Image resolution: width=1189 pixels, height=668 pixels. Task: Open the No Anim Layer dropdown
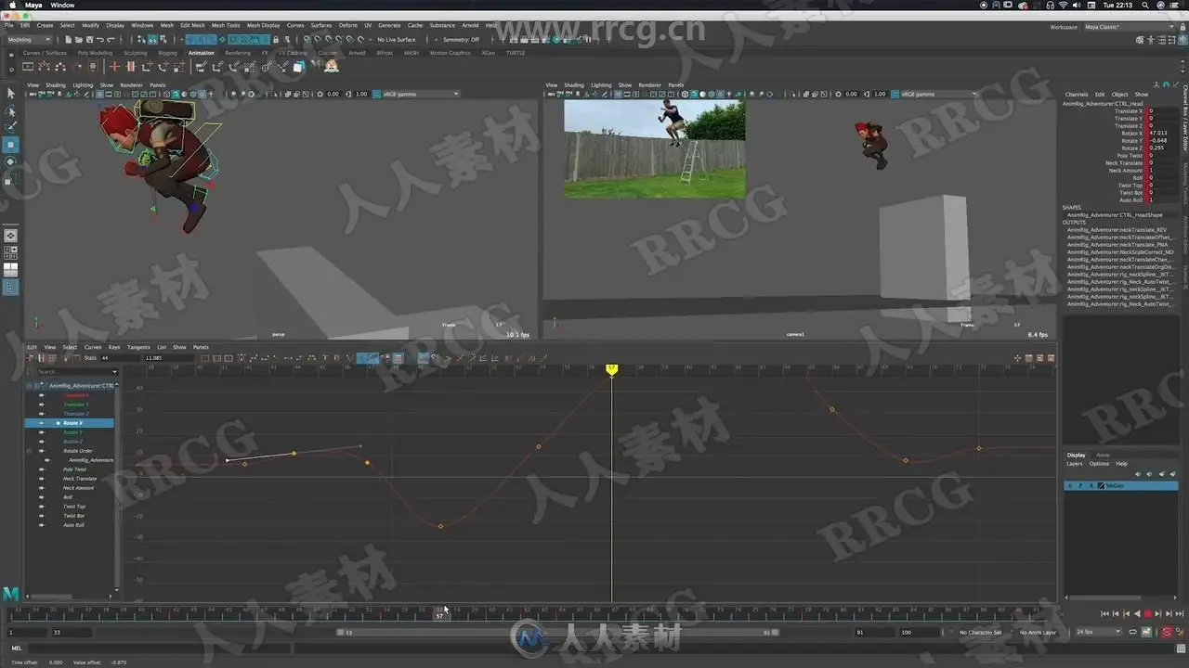1039,632
